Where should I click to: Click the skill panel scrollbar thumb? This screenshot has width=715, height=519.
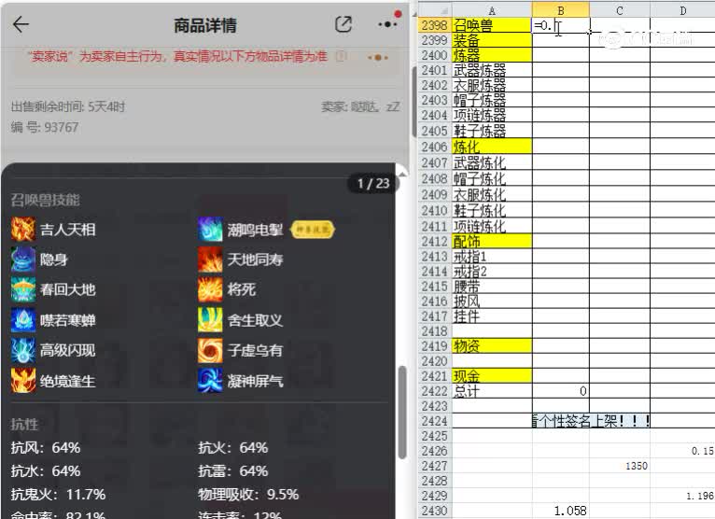tap(401, 413)
